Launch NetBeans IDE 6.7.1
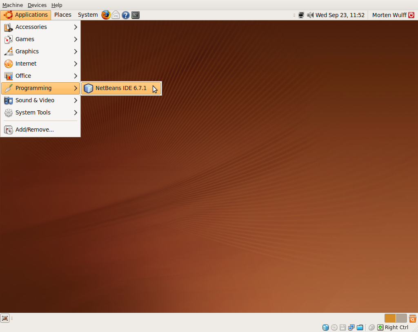Screen dimensions: 418x332 click(x=121, y=88)
